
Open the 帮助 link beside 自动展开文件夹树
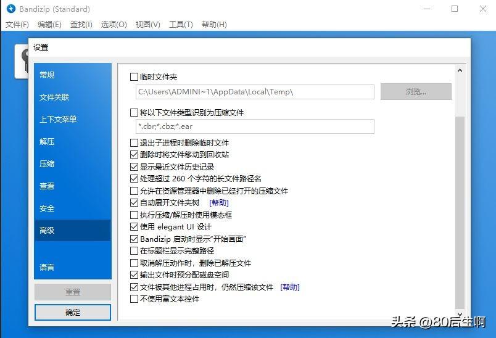tap(219, 203)
